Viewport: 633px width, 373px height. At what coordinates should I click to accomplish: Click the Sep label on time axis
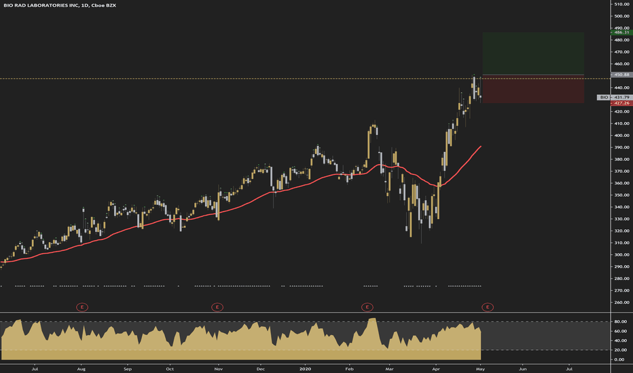(128, 369)
